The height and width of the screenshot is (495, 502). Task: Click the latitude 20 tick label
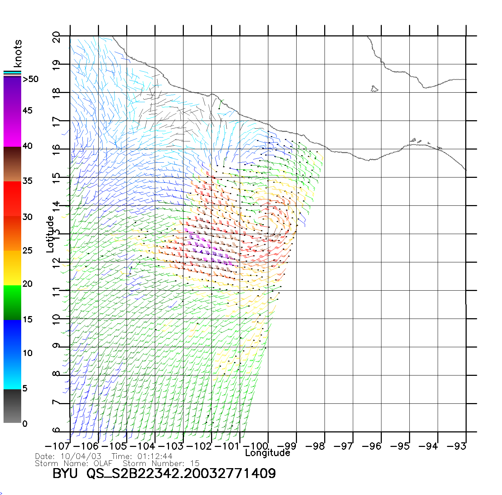(57, 37)
